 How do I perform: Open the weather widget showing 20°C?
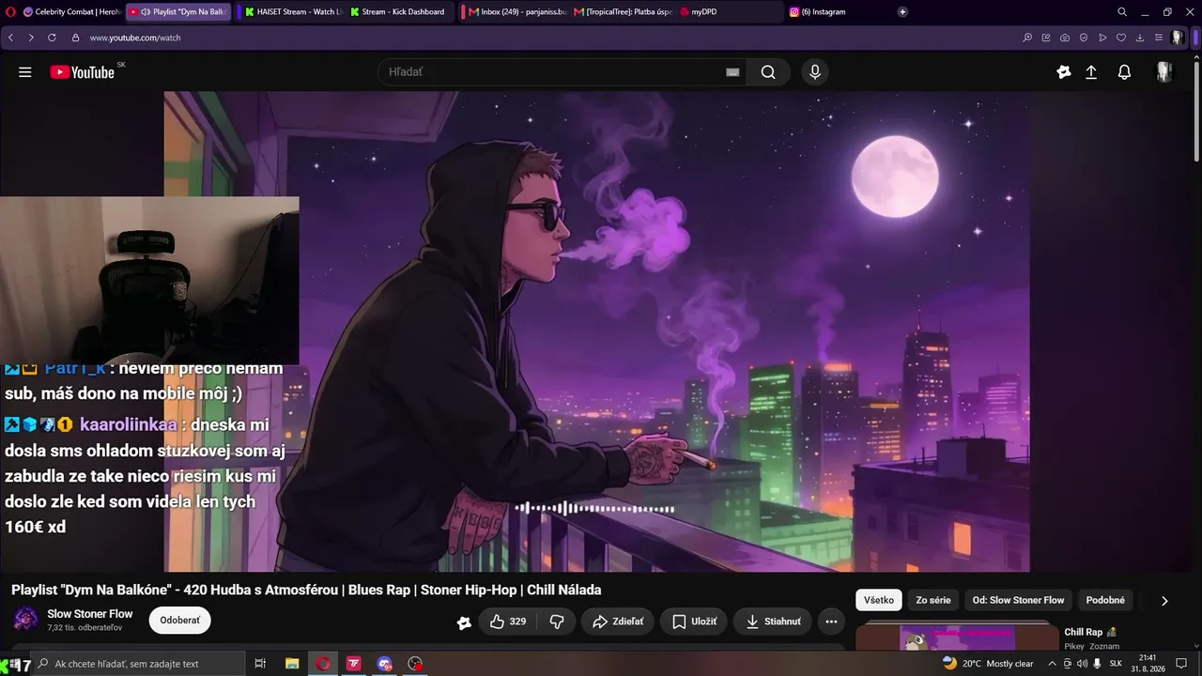click(988, 664)
